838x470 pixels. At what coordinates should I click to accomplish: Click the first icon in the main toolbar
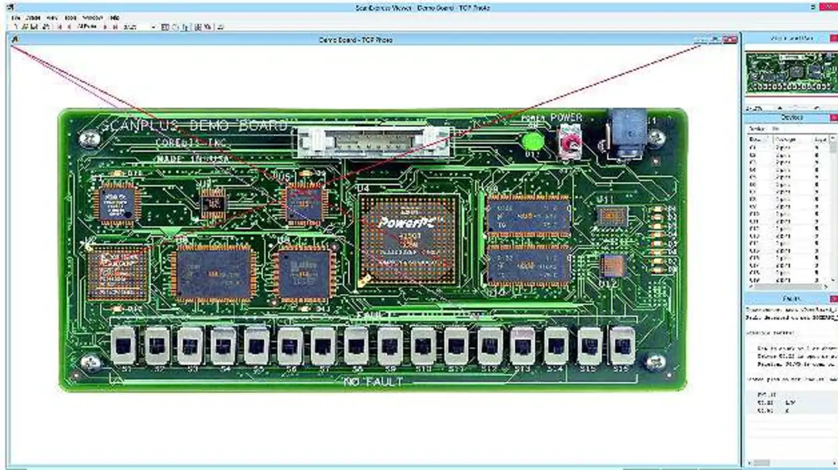coord(17,27)
